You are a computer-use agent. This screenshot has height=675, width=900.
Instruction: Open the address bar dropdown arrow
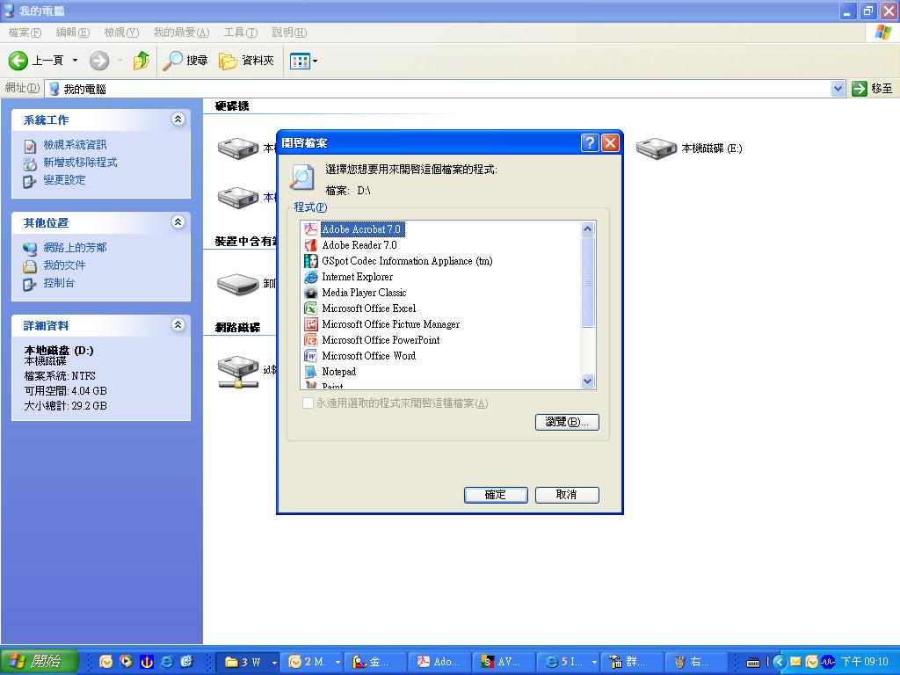838,89
